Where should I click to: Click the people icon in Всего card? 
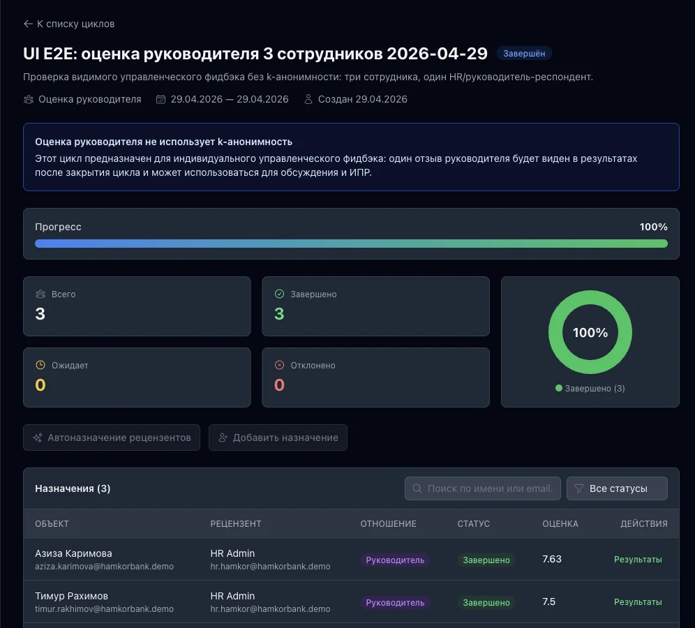[40, 294]
